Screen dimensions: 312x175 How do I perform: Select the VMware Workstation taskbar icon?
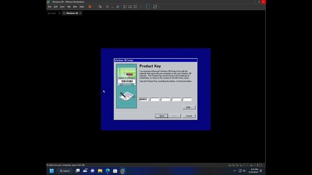click(x=122, y=171)
